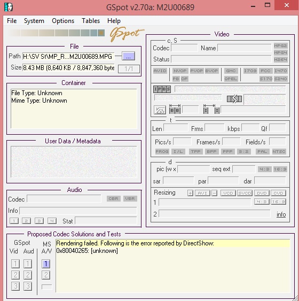Click the SVCD resizing button
299x301 pixels.
click(x=245, y=193)
